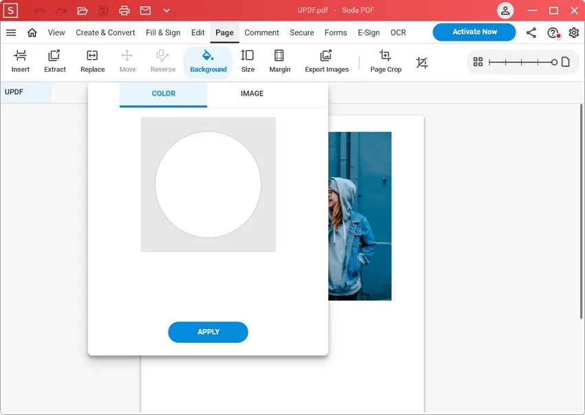This screenshot has height=415, width=585.
Task: Click the page zoom slider handle
Action: [554, 62]
